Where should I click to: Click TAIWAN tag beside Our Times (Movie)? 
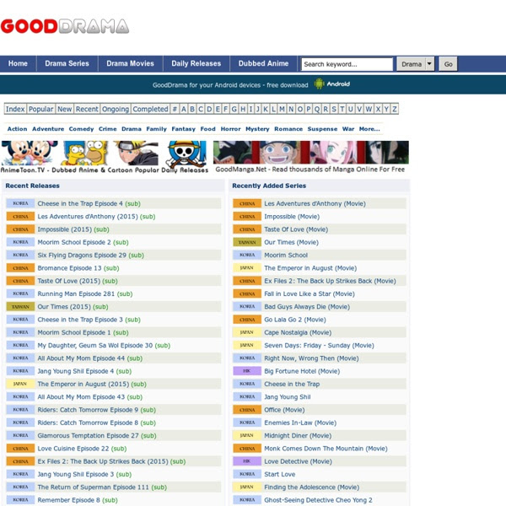(247, 242)
